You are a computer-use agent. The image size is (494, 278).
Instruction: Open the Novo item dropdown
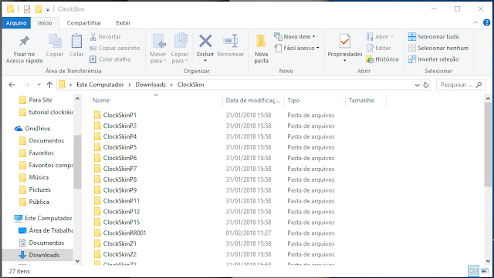pyautogui.click(x=295, y=37)
